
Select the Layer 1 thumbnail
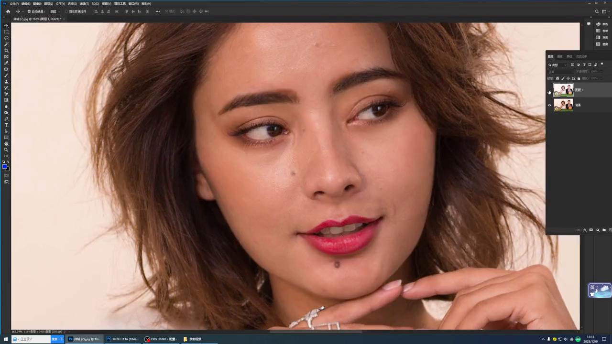[563, 90]
